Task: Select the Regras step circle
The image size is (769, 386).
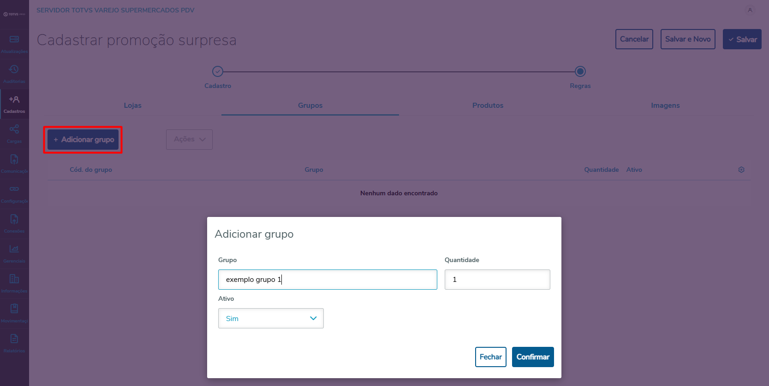Action: (580, 71)
